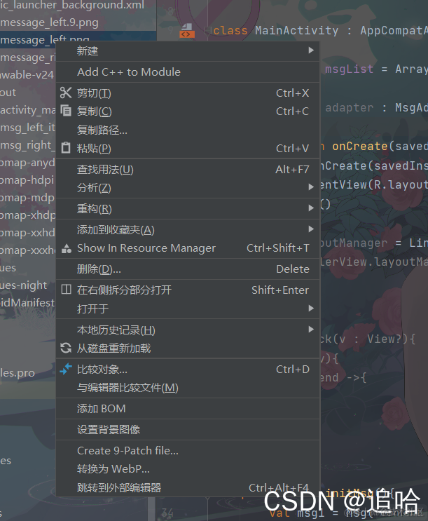Expand the 本地历史记录(H) submenu arrow

pyautogui.click(x=311, y=330)
